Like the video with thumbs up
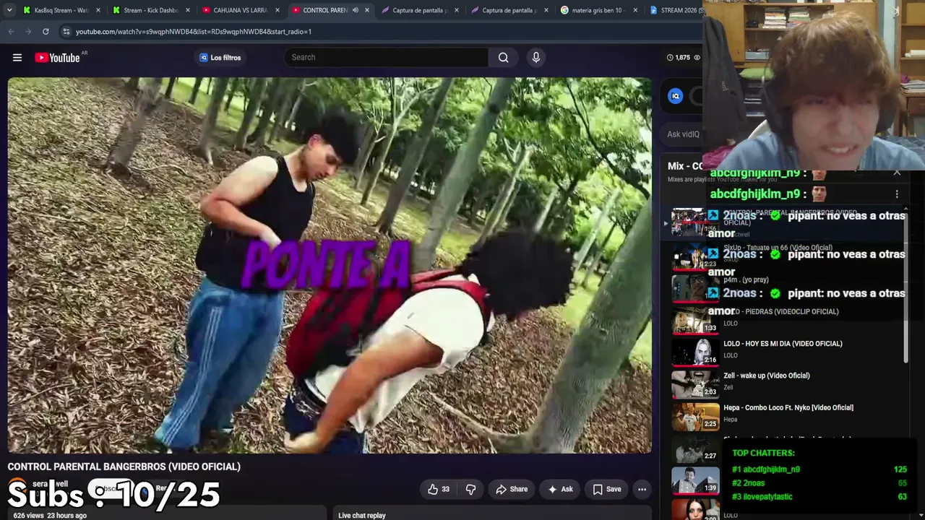The image size is (925, 520). pos(439,490)
